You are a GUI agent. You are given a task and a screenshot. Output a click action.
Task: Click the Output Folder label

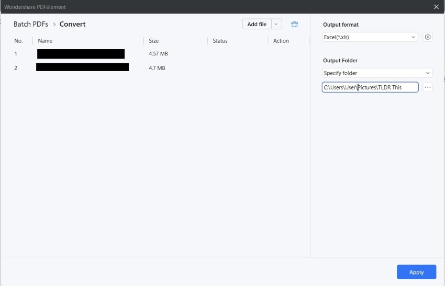point(340,60)
